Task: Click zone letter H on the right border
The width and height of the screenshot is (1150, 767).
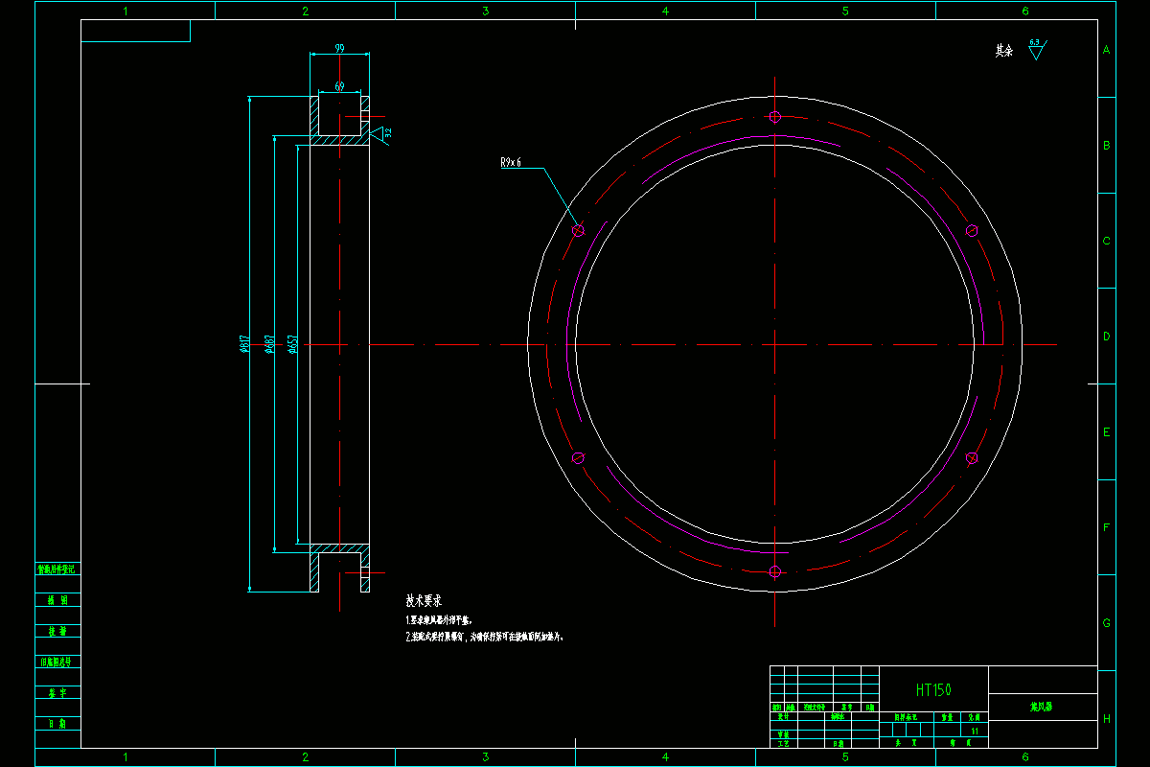Action: (1106, 718)
